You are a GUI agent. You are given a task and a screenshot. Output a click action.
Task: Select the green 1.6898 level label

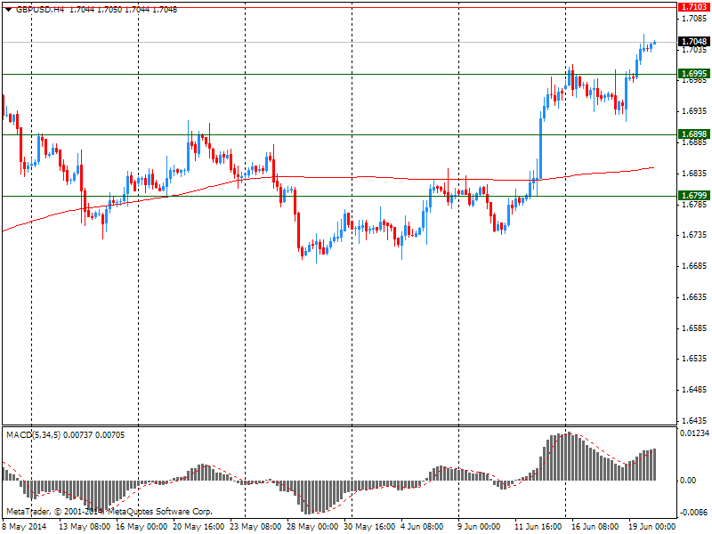pos(694,134)
